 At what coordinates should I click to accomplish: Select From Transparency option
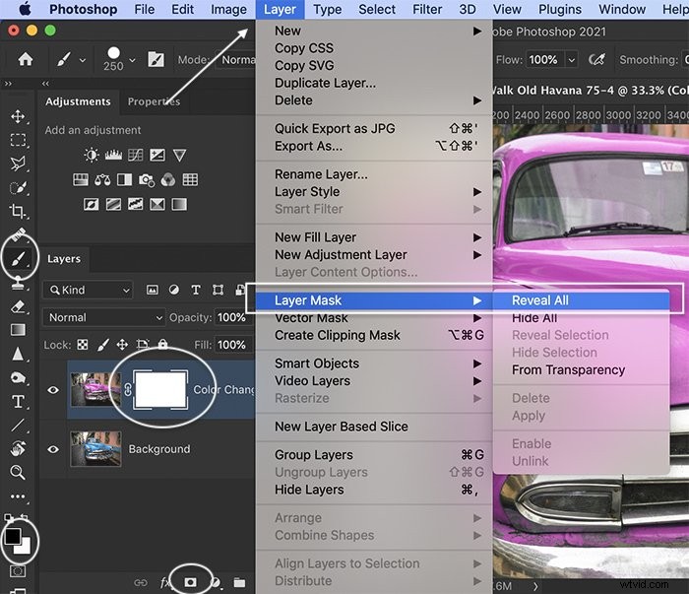point(581,370)
